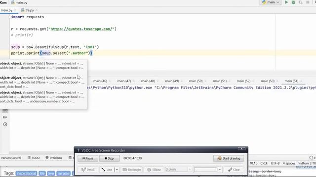Stop the running process in the top toolbar
This screenshot has width=316, height=177.
(x=308, y=2)
